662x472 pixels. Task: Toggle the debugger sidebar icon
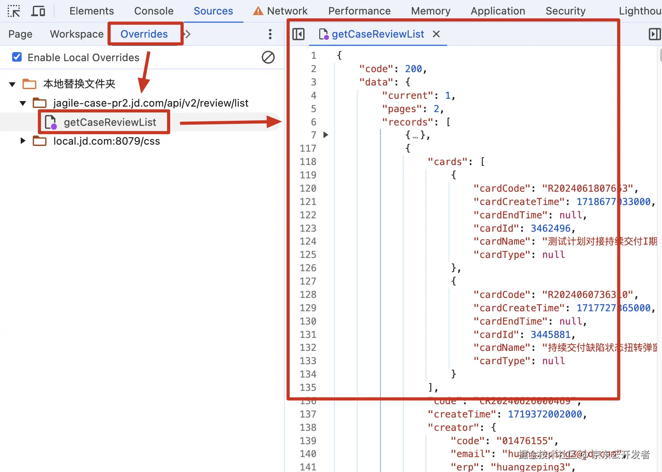pos(655,34)
